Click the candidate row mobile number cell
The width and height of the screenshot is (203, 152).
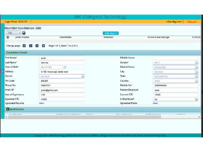click(x=65, y=37)
